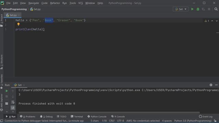Image resolution: width=219 pixels, height=123 pixels.
Task: Click Down the stack trace arrow
Action: [x=13, y=96]
